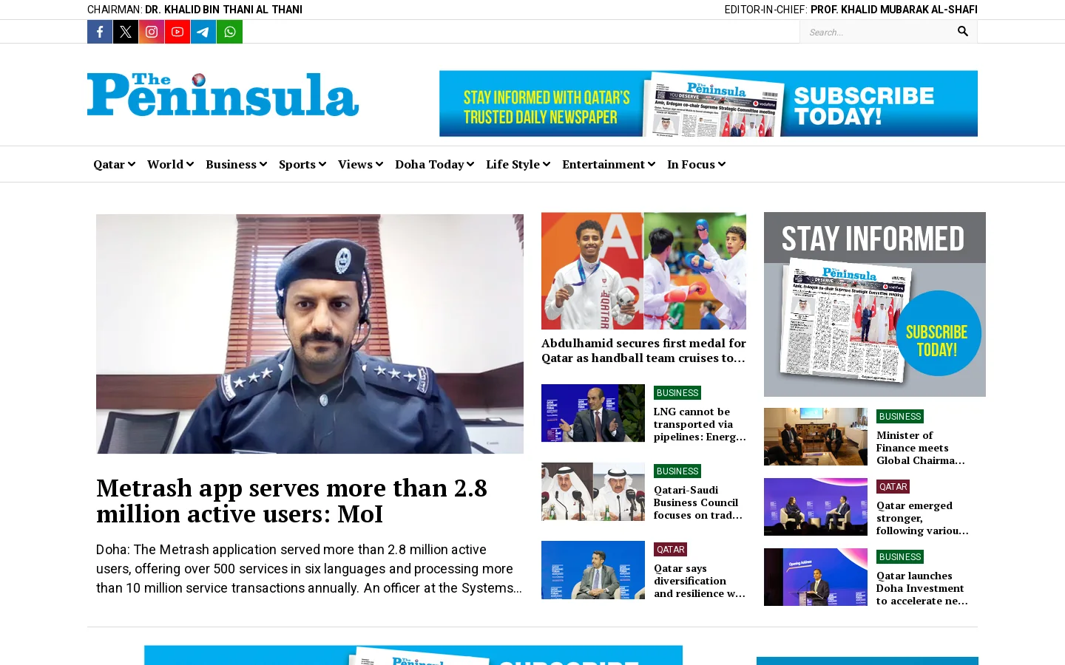Open the X (Twitter) social icon
The image size is (1065, 665).
(x=126, y=32)
